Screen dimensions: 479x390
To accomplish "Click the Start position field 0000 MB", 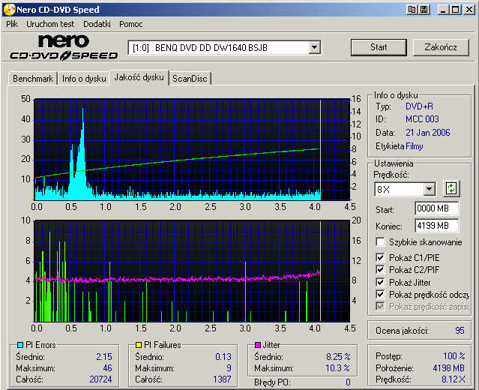I will click(437, 208).
